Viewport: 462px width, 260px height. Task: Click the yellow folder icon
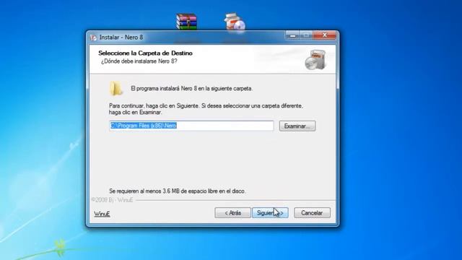pyautogui.click(x=116, y=88)
